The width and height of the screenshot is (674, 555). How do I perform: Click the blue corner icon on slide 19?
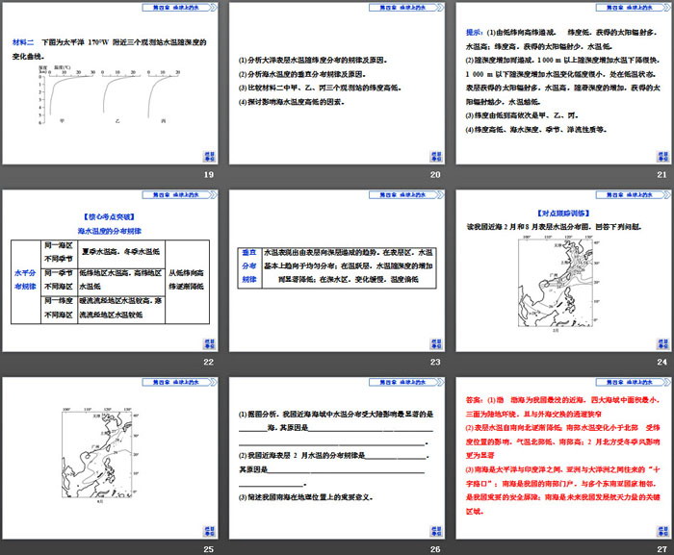(209, 158)
